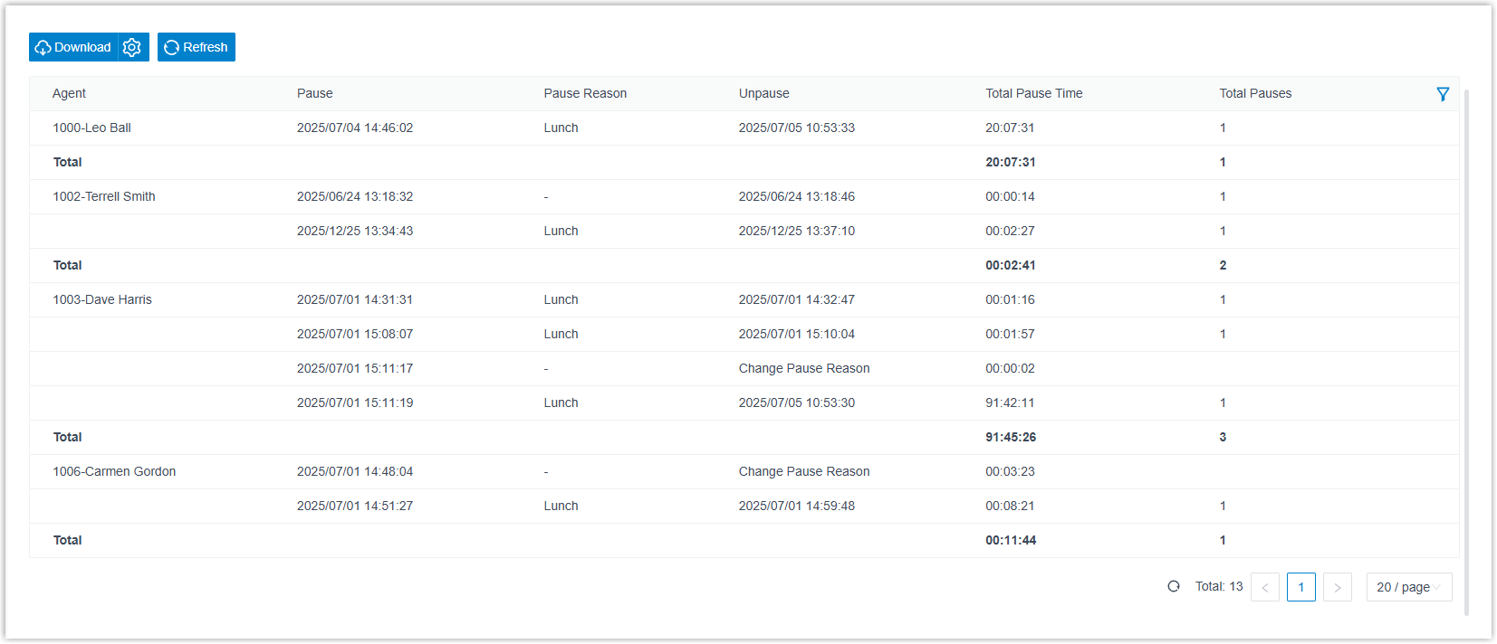Open the column filter funnel icon
This screenshot has width=1497, height=644.
click(x=1443, y=94)
